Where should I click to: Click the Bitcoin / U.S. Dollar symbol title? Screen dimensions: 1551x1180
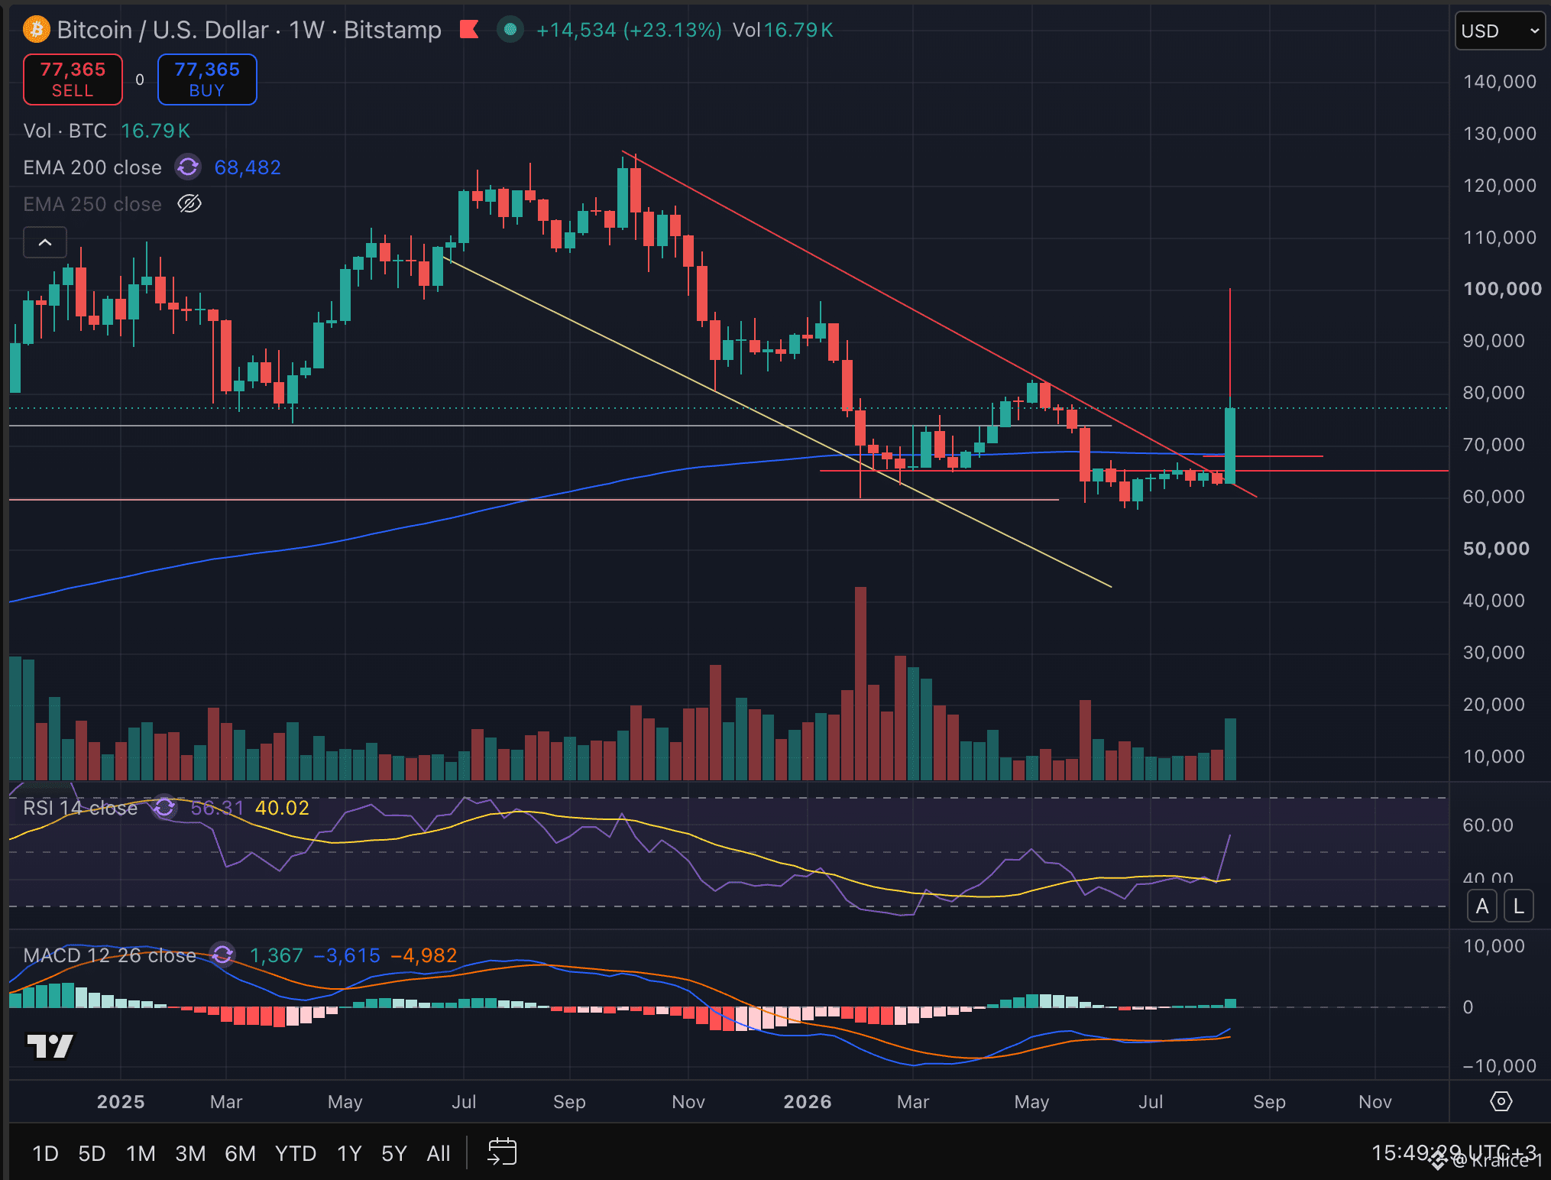pos(163,30)
